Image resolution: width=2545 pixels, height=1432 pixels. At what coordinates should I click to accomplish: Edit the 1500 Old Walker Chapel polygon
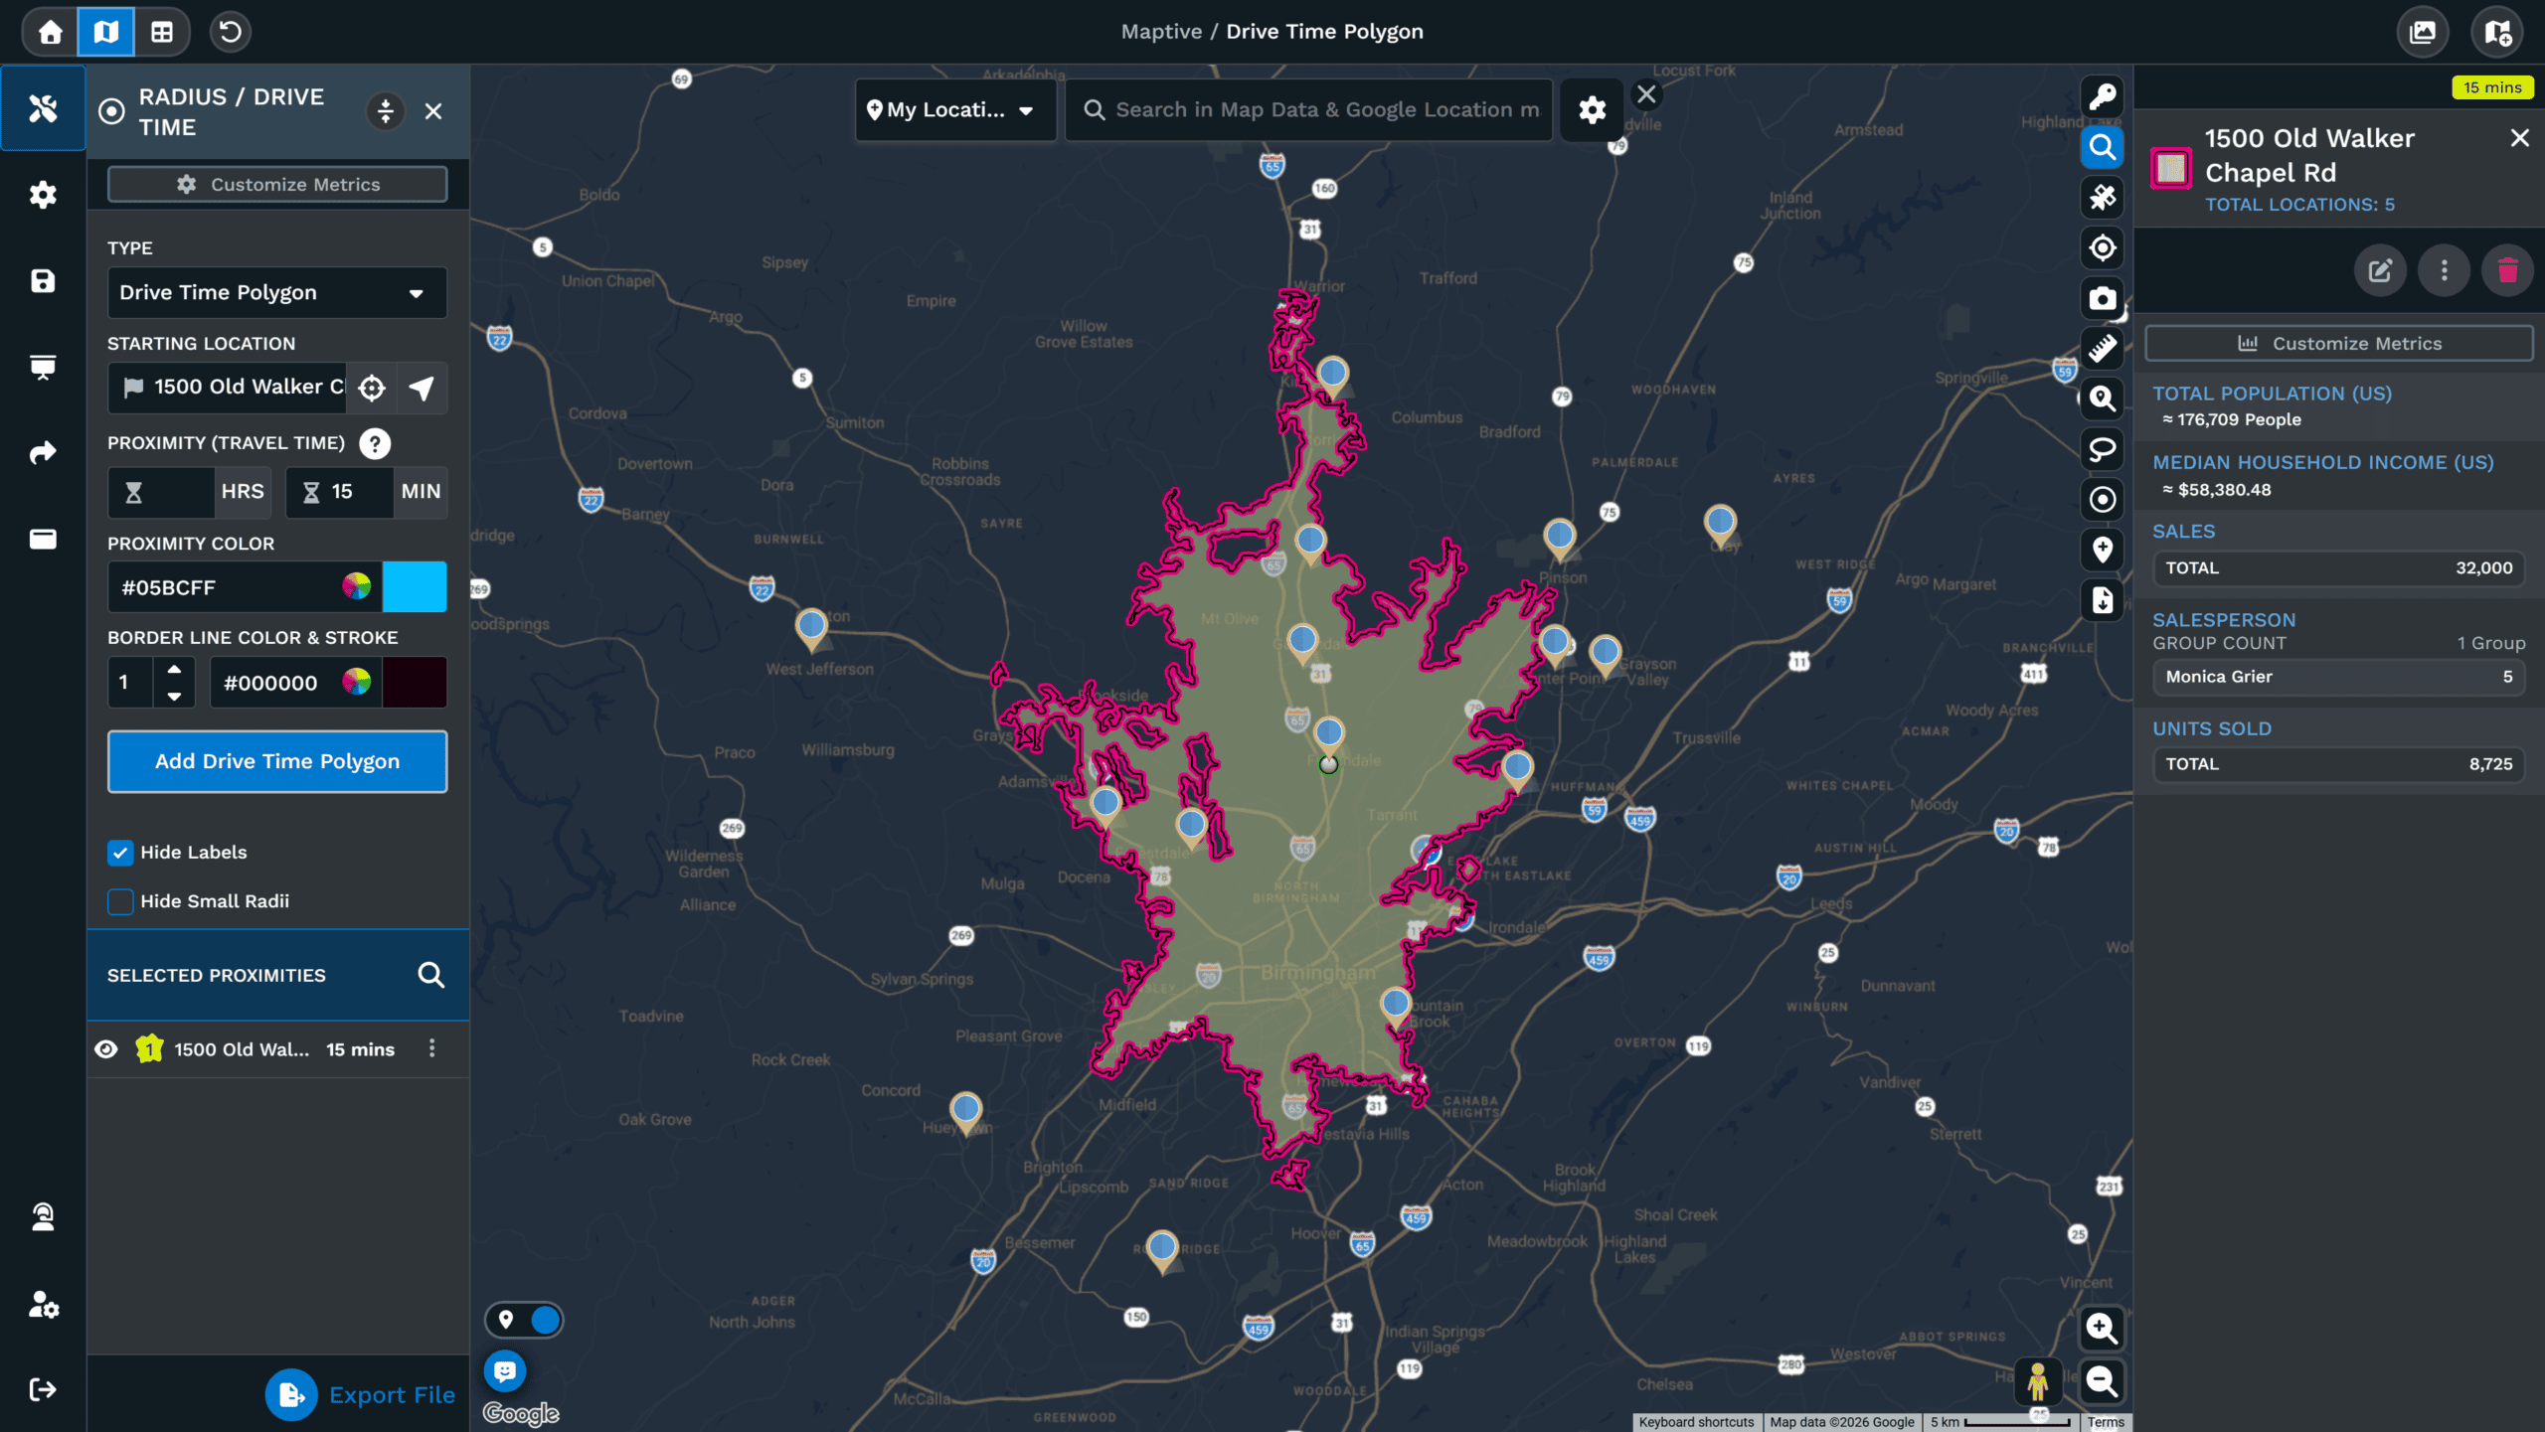(x=2380, y=270)
